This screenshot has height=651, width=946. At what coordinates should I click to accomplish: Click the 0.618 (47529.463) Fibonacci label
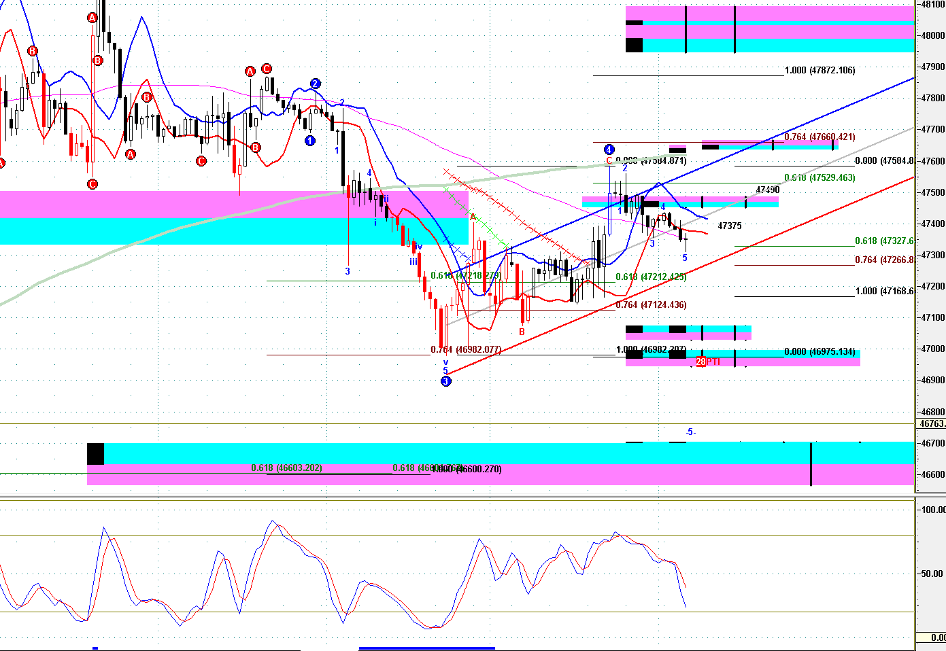820,178
